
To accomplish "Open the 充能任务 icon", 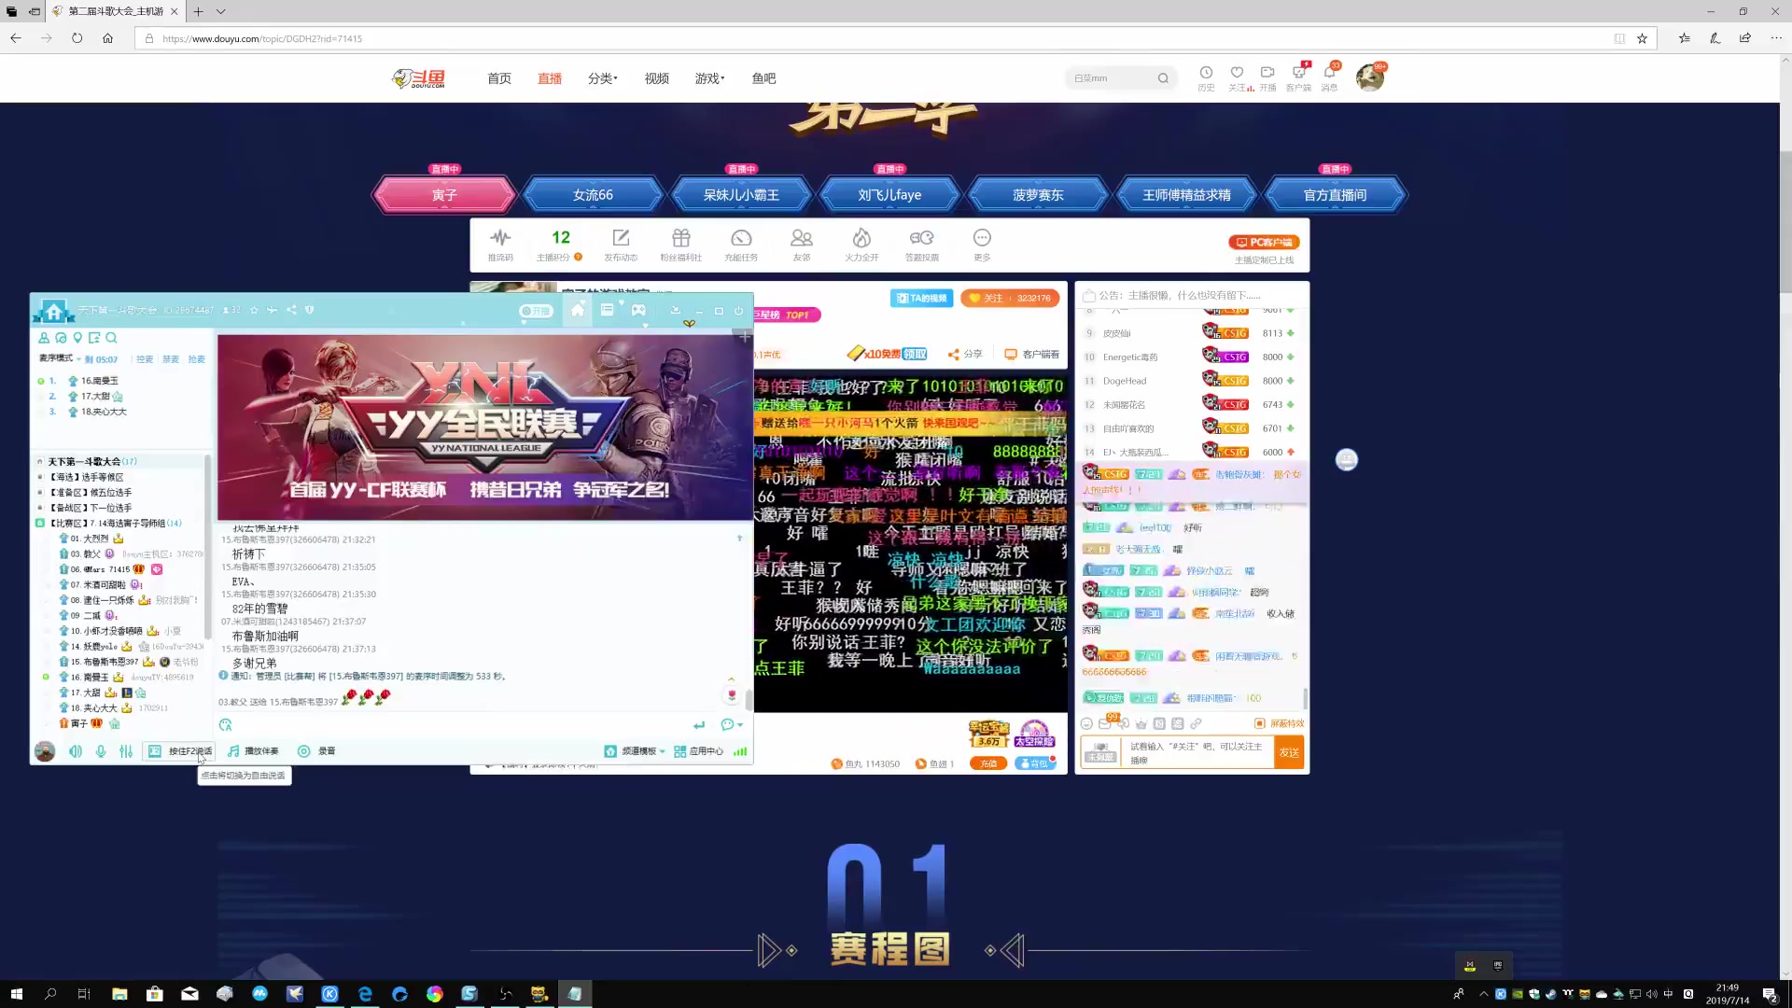I will [741, 245].
